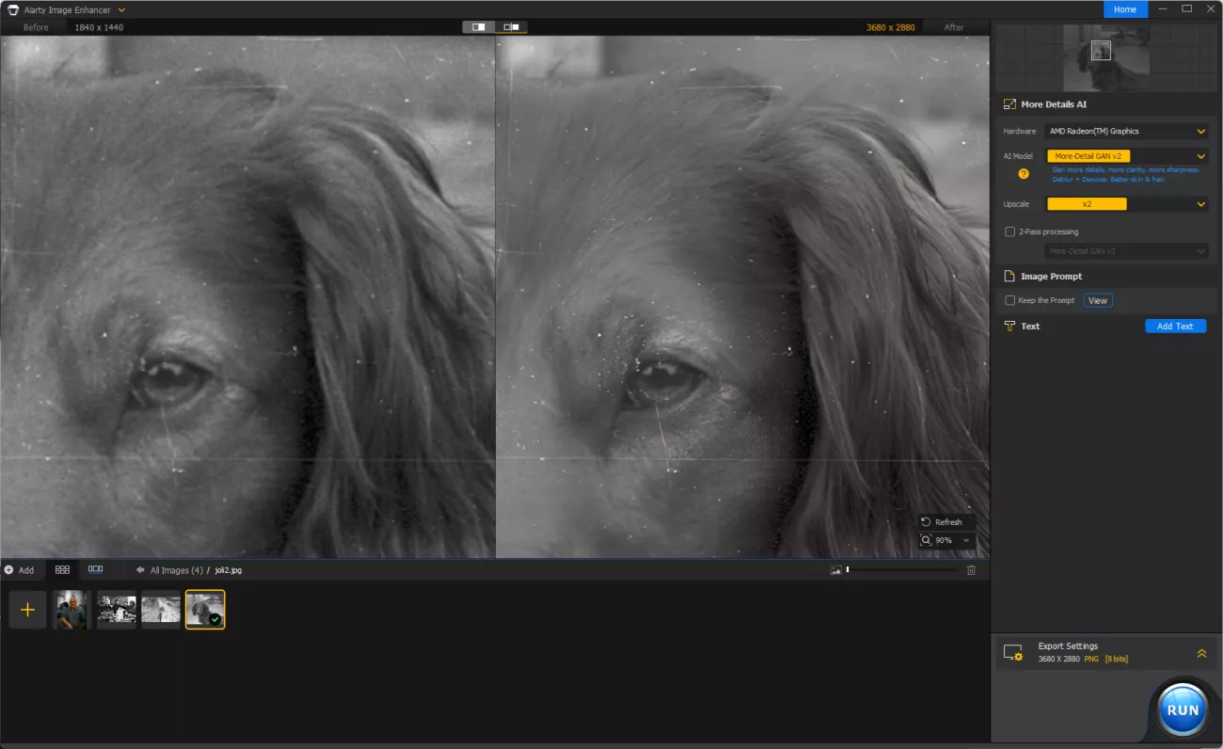Expand the Export Settings panel

coord(1201,653)
